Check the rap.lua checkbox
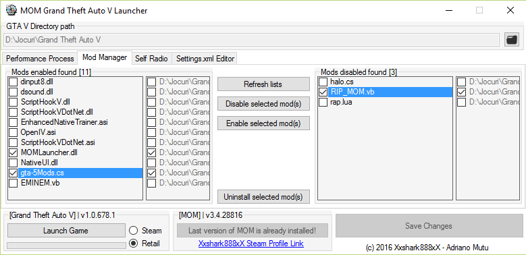Screen dimensions: 526x255 click(x=323, y=102)
